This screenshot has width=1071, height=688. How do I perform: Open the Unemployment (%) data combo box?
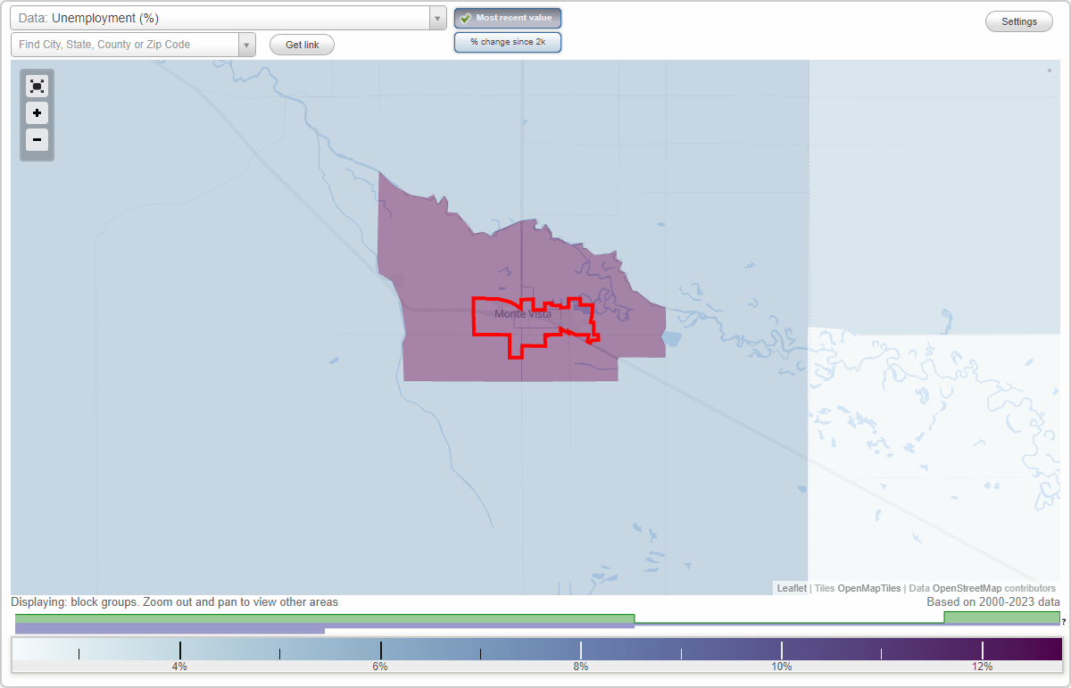point(223,18)
